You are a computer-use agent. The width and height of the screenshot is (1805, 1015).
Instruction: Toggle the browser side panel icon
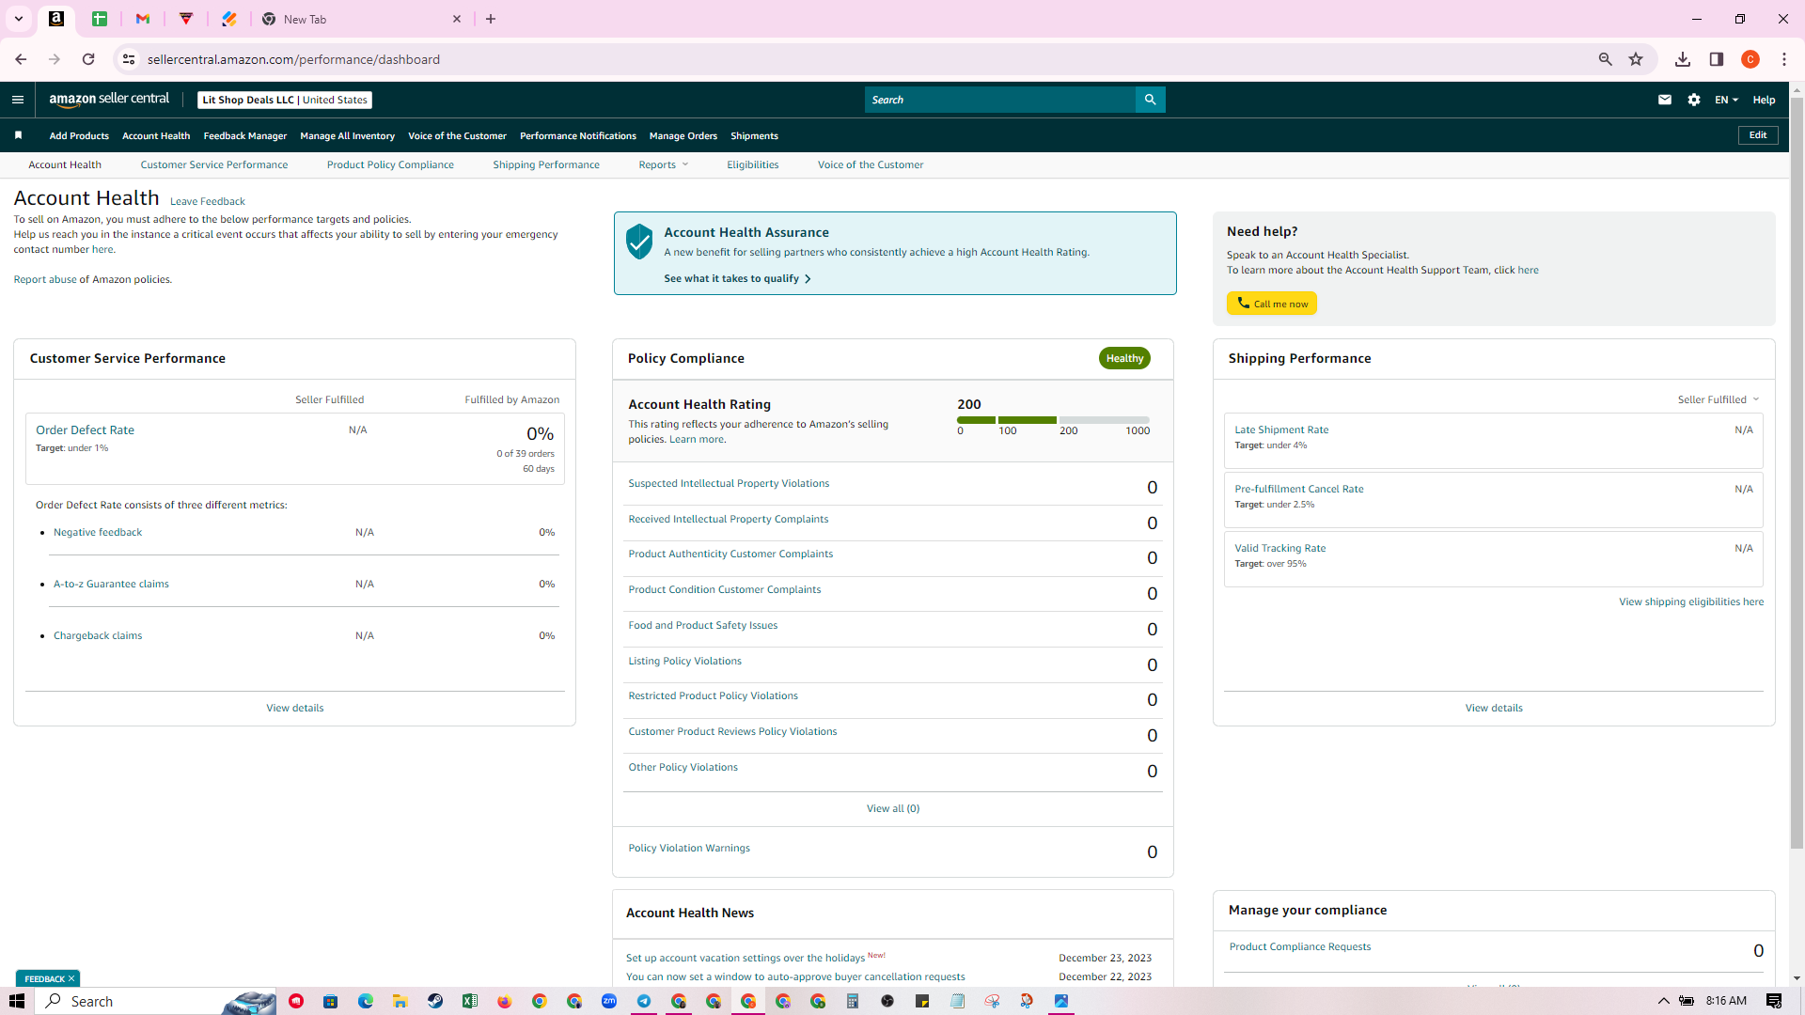1717,59
